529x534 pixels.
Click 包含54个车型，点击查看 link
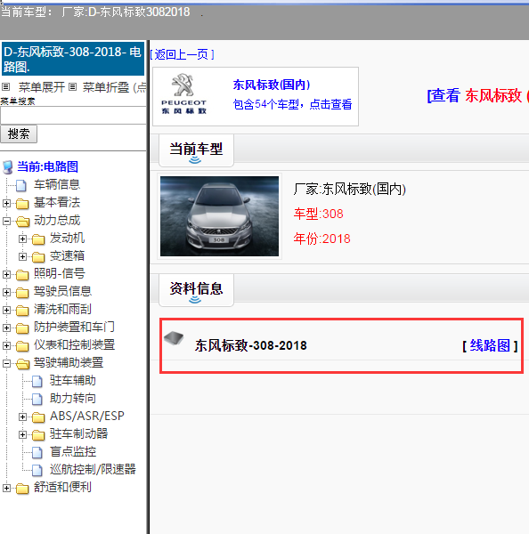pos(292,104)
